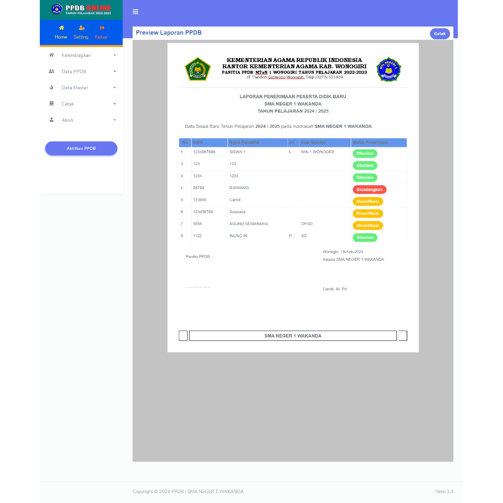
Task: Click the PPDB Online logo
Action: tap(81, 9)
